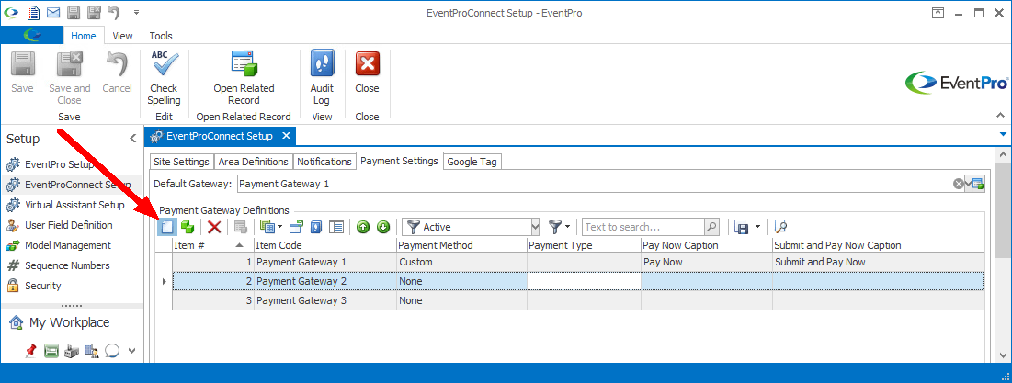Image resolution: width=1012 pixels, height=383 pixels.
Task: Click the calendar person icon in the navigation footer
Action: tap(92, 350)
